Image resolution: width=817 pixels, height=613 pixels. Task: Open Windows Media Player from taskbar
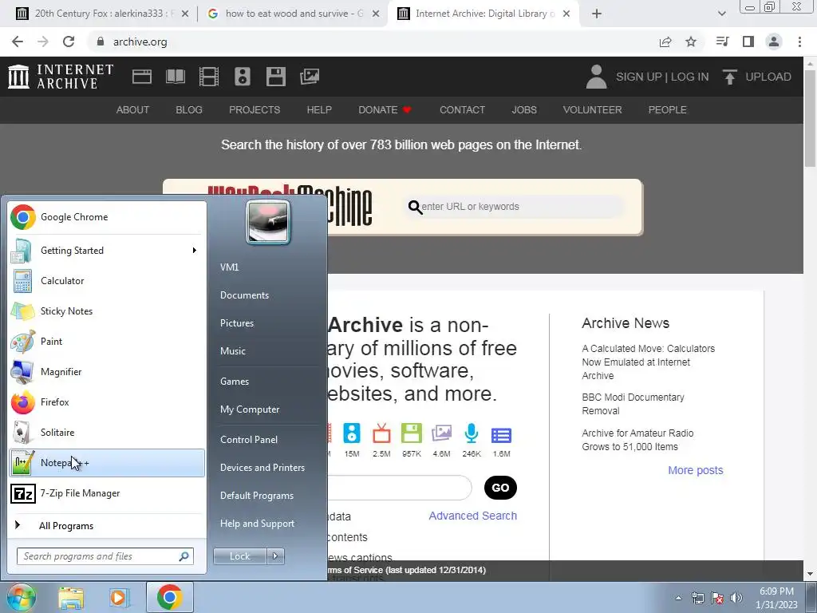pyautogui.click(x=120, y=597)
